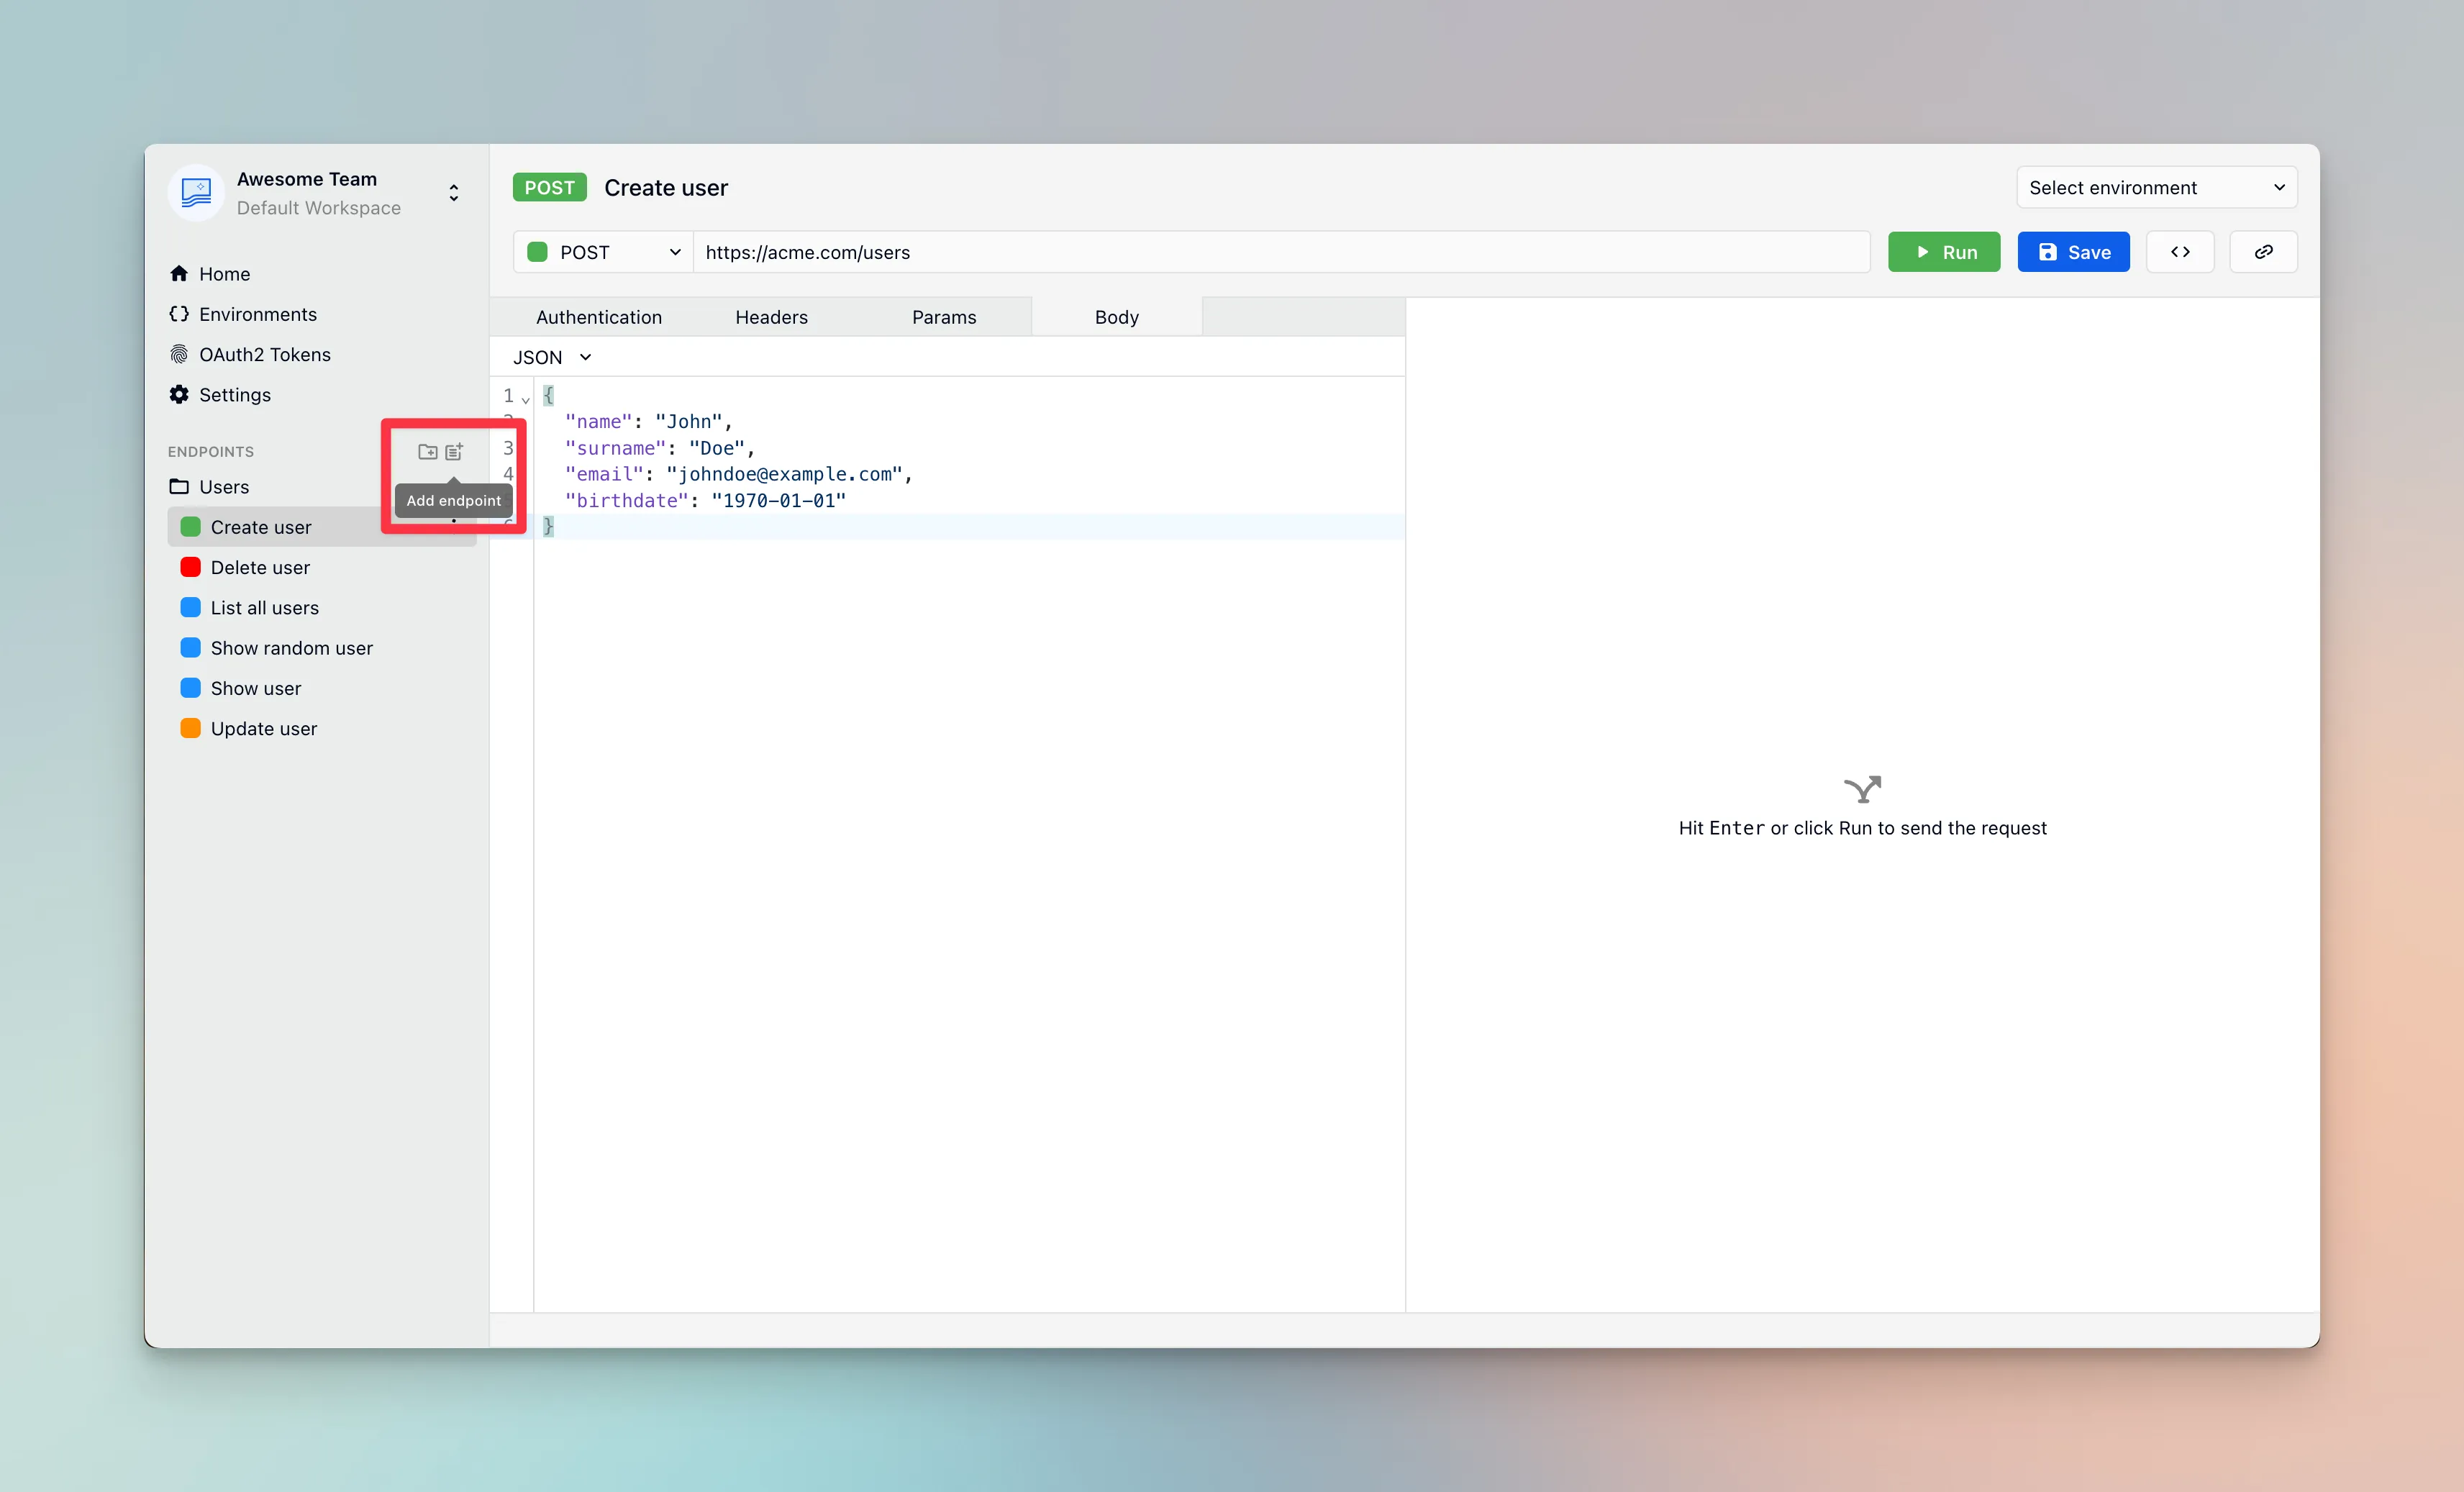Run the request
The width and height of the screenshot is (2464, 1492).
pyautogui.click(x=1944, y=252)
